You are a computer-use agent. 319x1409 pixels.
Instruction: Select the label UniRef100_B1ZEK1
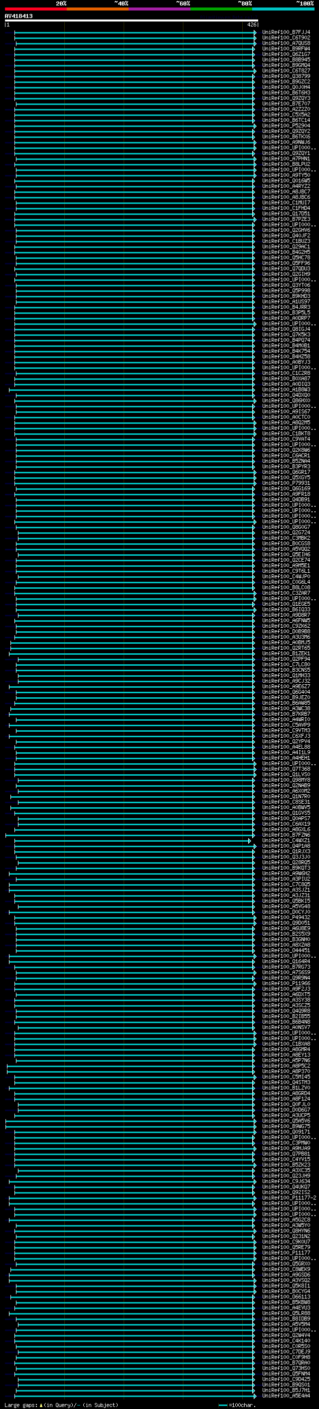click(286, 654)
